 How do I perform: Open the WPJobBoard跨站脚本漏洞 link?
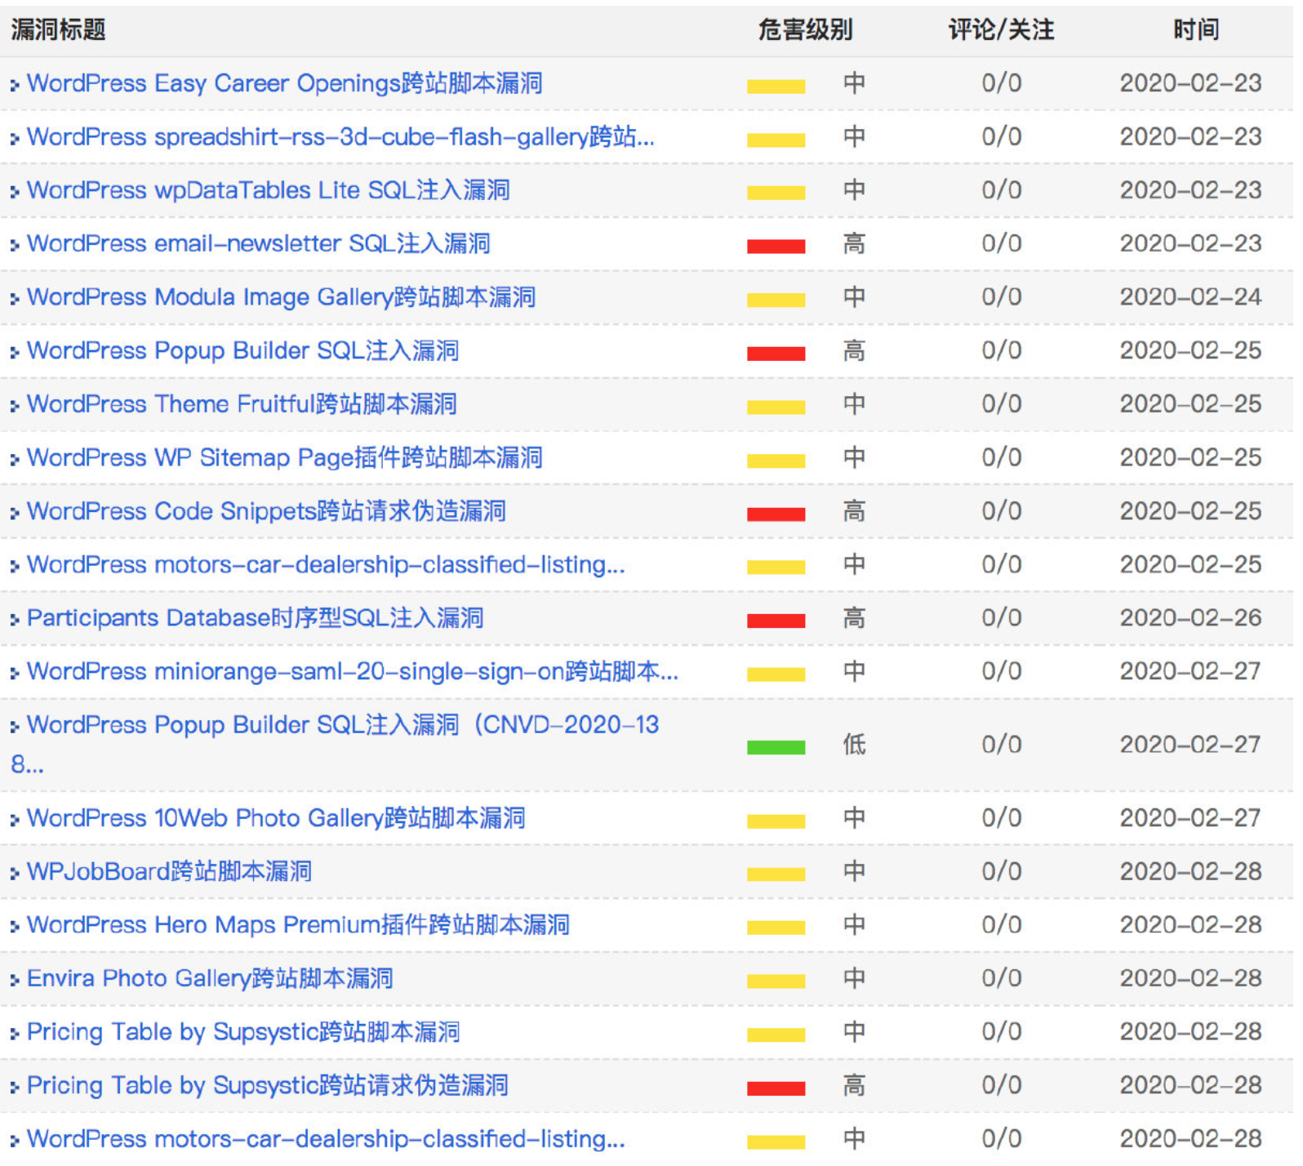click(170, 871)
